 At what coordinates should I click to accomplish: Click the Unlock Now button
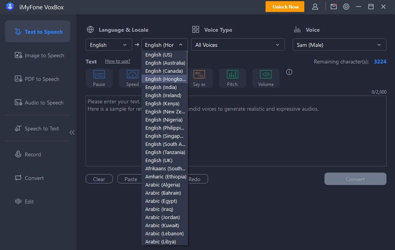pyautogui.click(x=285, y=7)
